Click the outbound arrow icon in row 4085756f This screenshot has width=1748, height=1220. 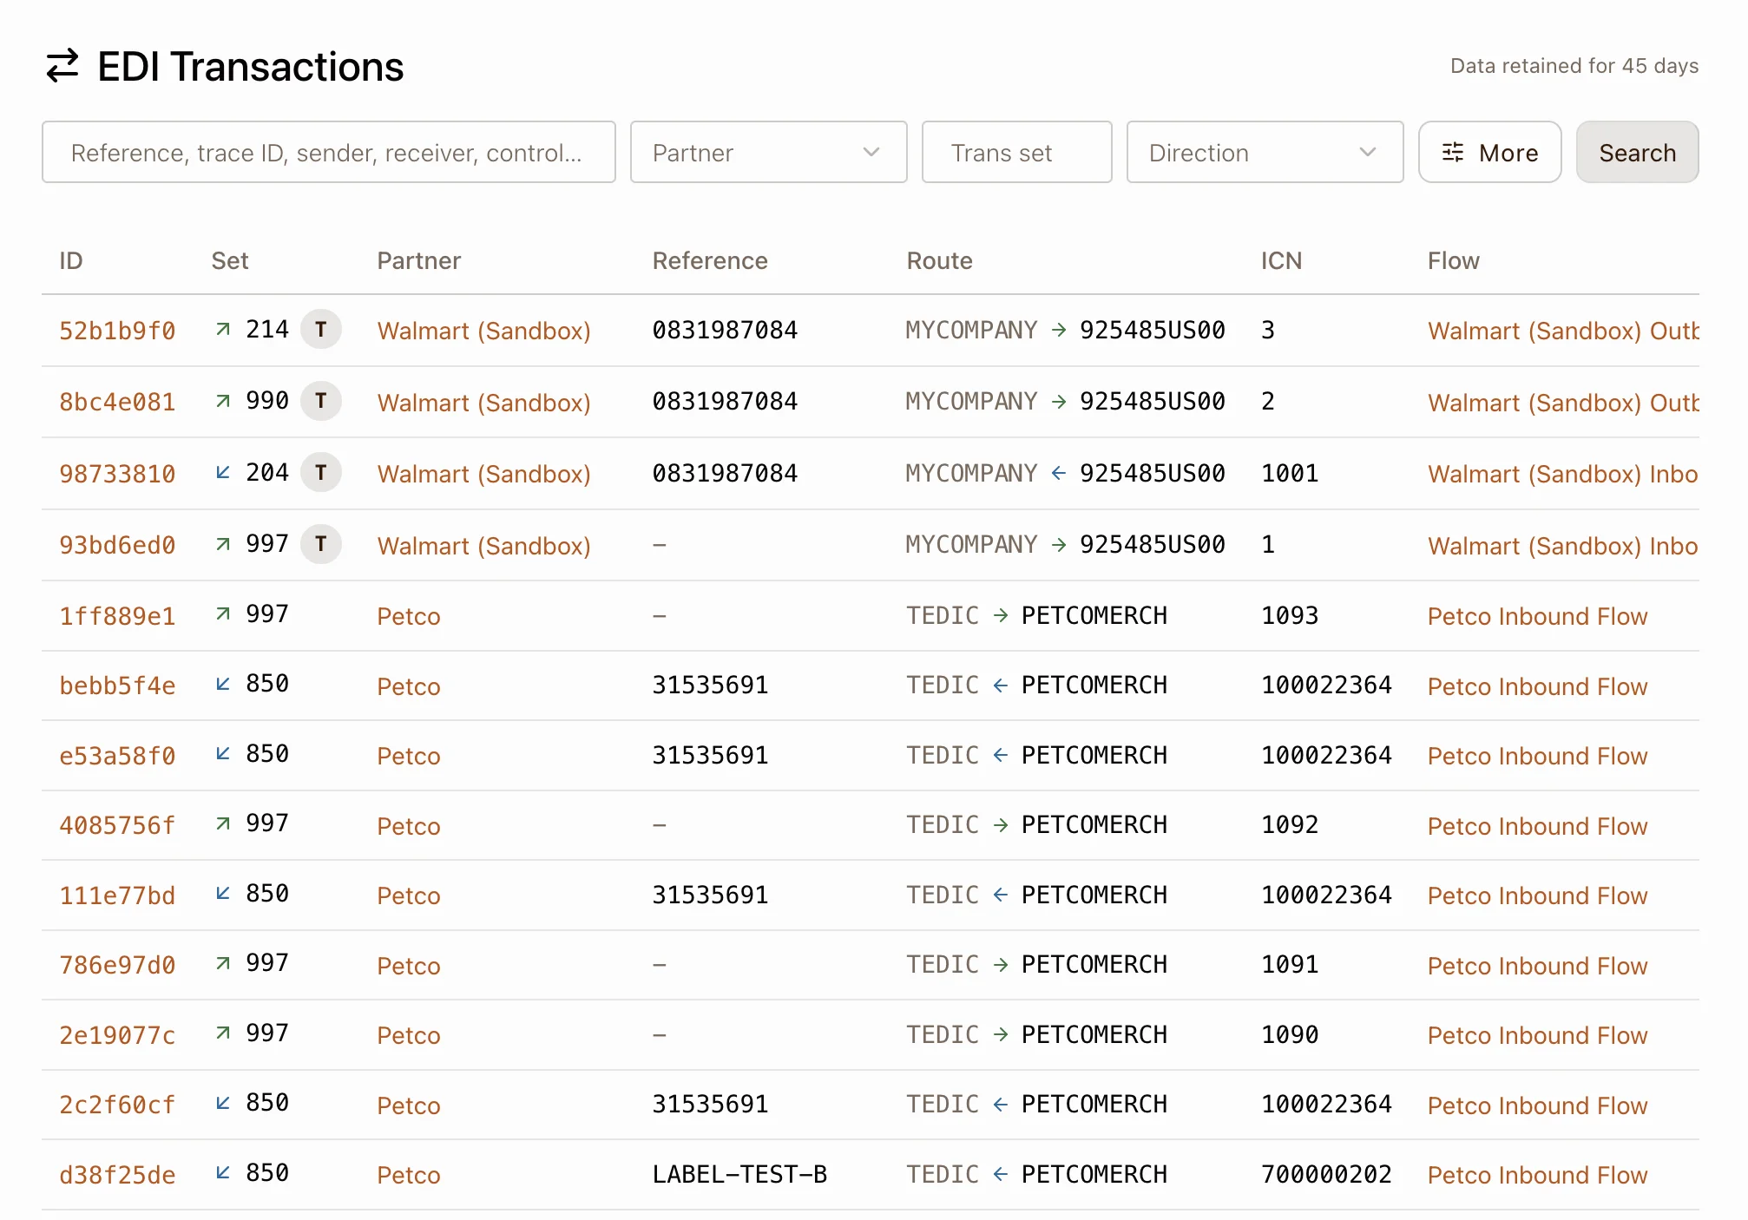pos(223,824)
